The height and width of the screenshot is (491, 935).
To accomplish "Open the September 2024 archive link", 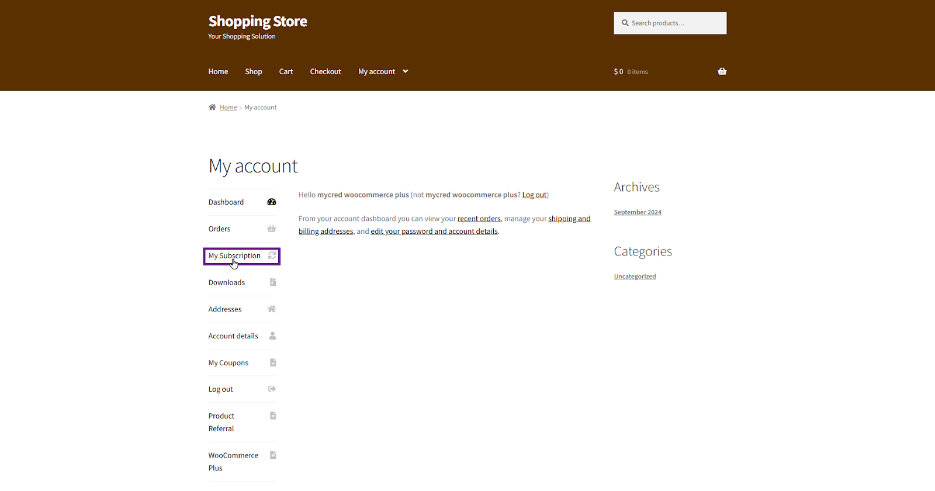I will click(x=638, y=212).
